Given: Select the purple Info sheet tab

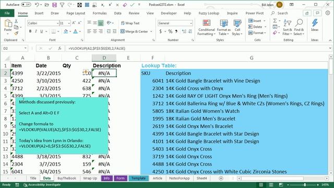Looking at the screenshot, I should coord(106,178).
